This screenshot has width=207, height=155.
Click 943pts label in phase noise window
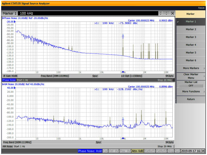point(169,76)
